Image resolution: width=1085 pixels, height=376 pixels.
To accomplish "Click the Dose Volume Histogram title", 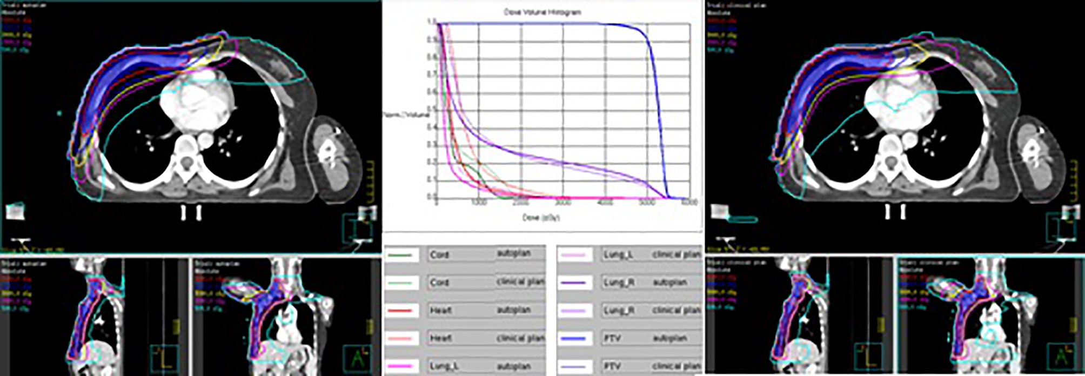I will click(x=542, y=11).
